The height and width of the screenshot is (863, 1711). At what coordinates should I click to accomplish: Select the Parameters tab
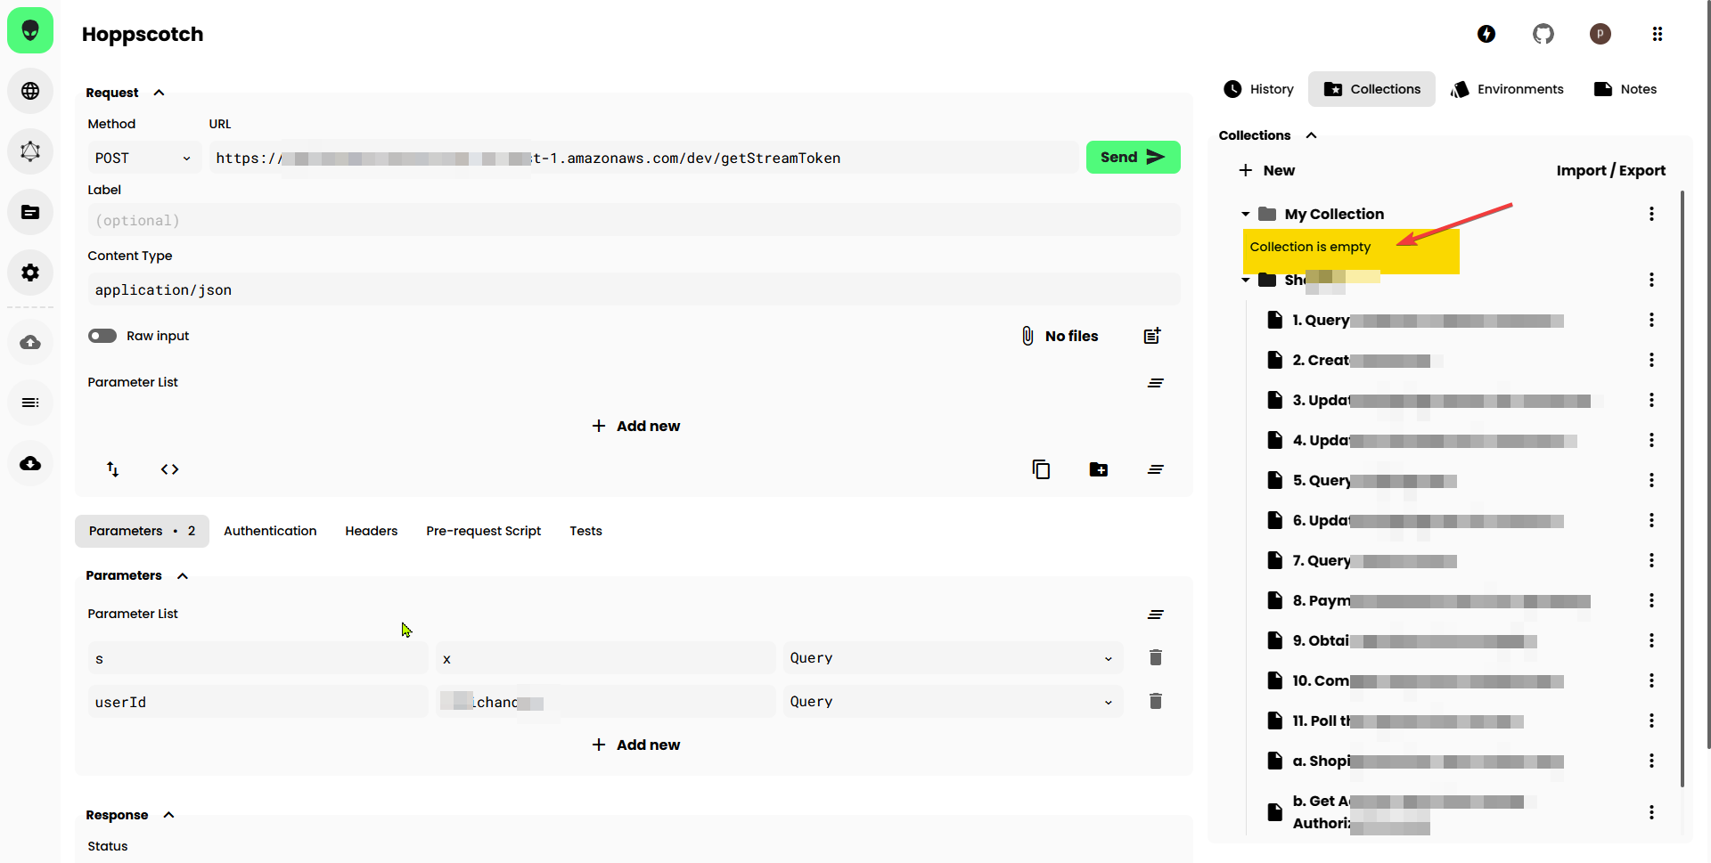(142, 531)
